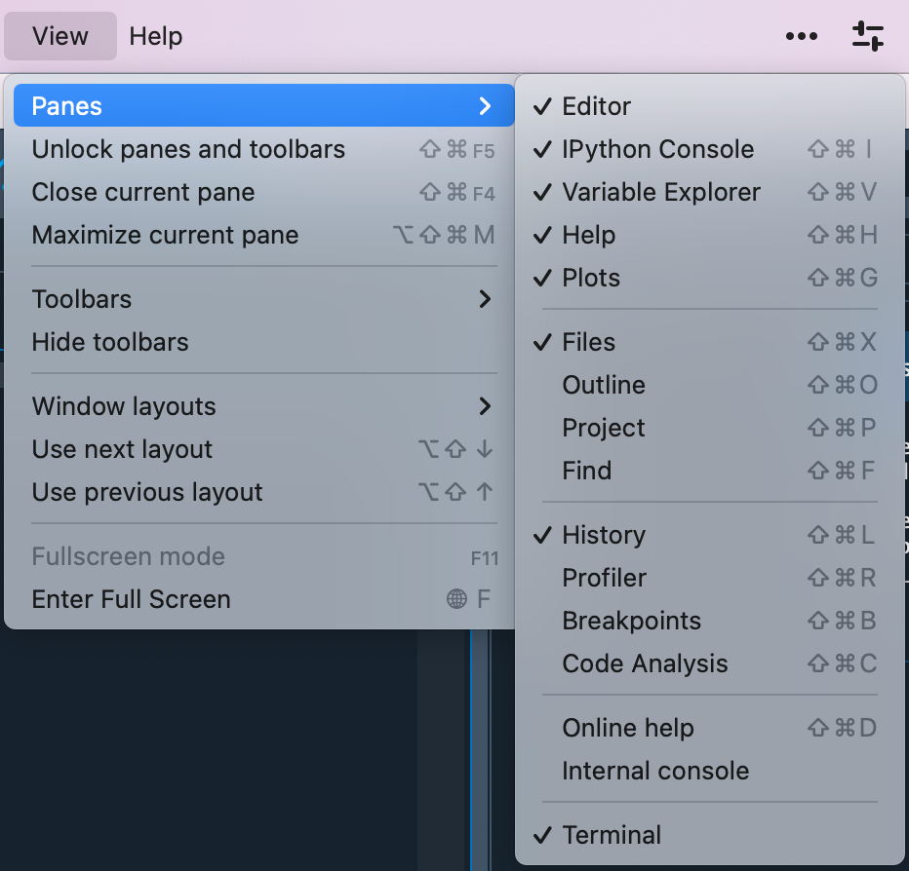Toggle the Variable Explorer pane
909x871 pixels.
[x=660, y=192]
